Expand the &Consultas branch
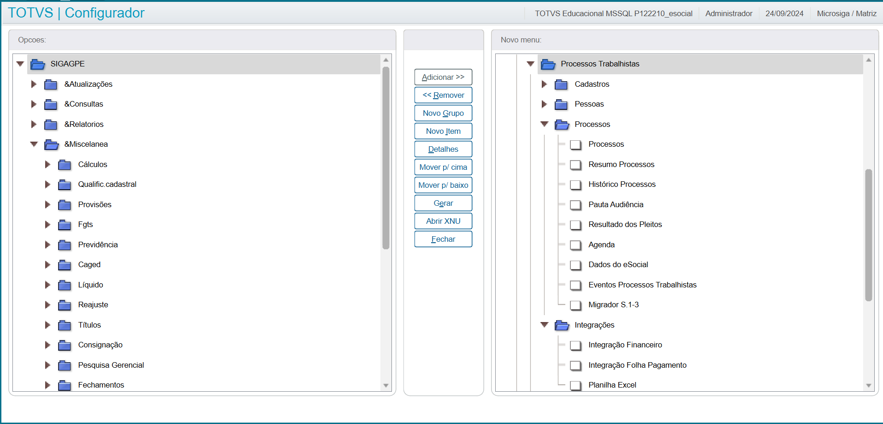This screenshot has width=883, height=424. click(34, 104)
